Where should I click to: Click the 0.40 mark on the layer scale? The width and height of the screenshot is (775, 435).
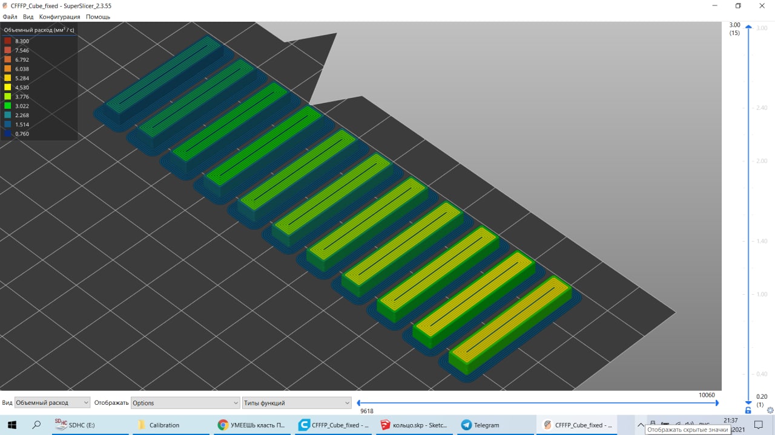[x=762, y=374]
